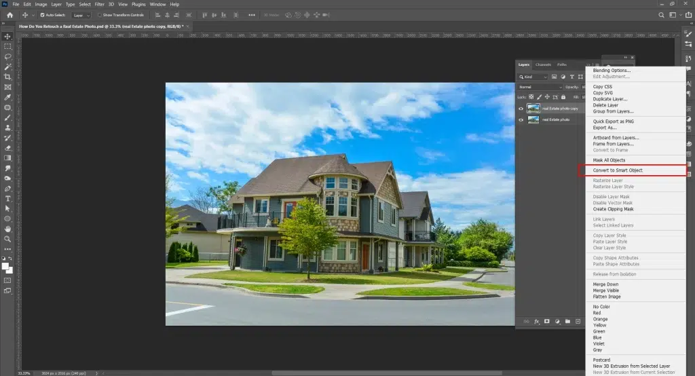Toggle the Auto-Select checkbox
The height and width of the screenshot is (376, 695).
tap(43, 15)
